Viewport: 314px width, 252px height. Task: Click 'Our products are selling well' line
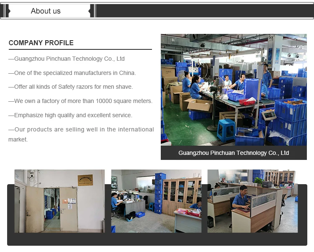coord(81,134)
